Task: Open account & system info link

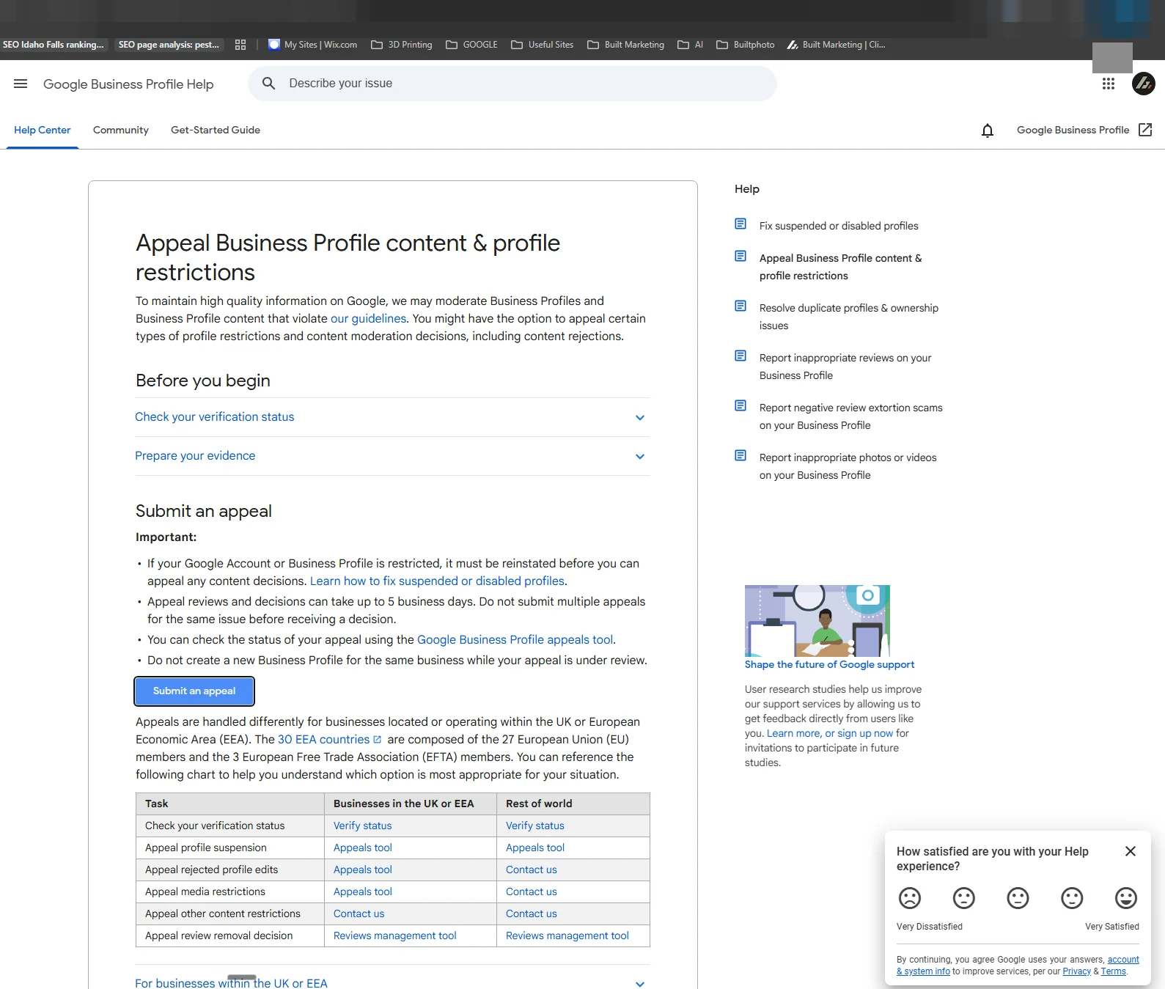Action: [x=1018, y=966]
